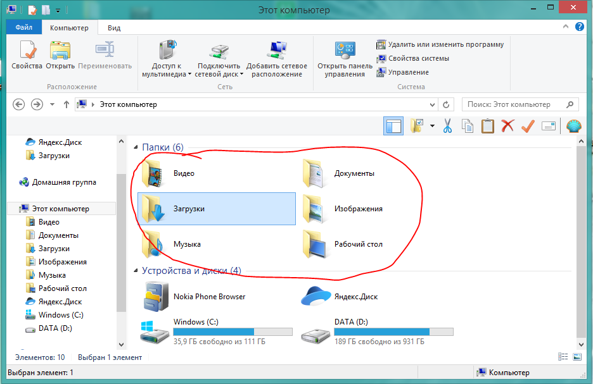The image size is (593, 384).
Task: Click the shell icon in toolbar
Action: tap(574, 126)
